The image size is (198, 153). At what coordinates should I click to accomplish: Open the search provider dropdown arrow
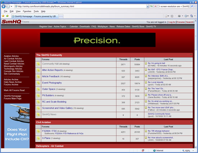195,6
